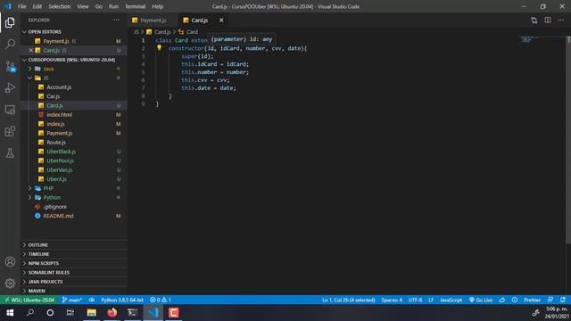Open the File menu

click(x=21, y=6)
